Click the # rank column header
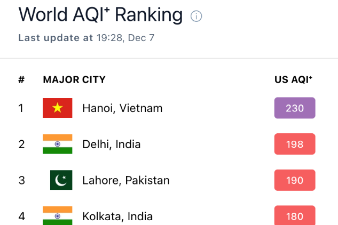This screenshot has width=338, height=225. pyautogui.click(x=21, y=80)
